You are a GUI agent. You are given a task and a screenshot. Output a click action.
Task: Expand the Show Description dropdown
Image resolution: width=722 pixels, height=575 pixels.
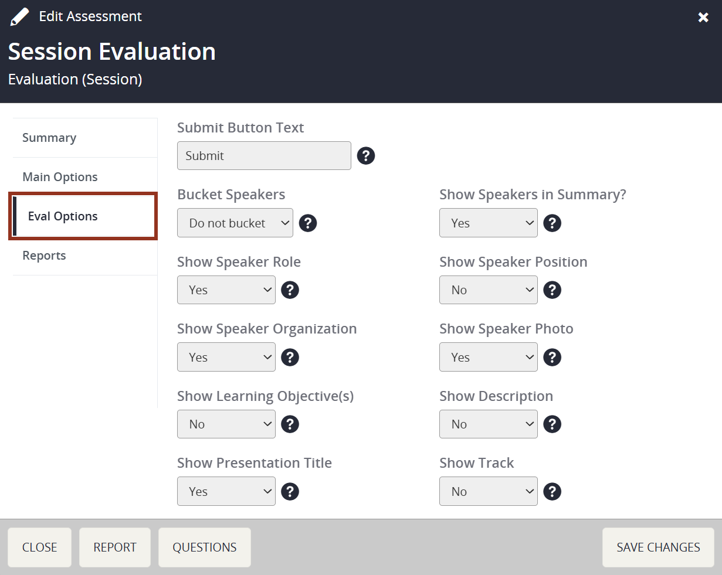point(489,424)
